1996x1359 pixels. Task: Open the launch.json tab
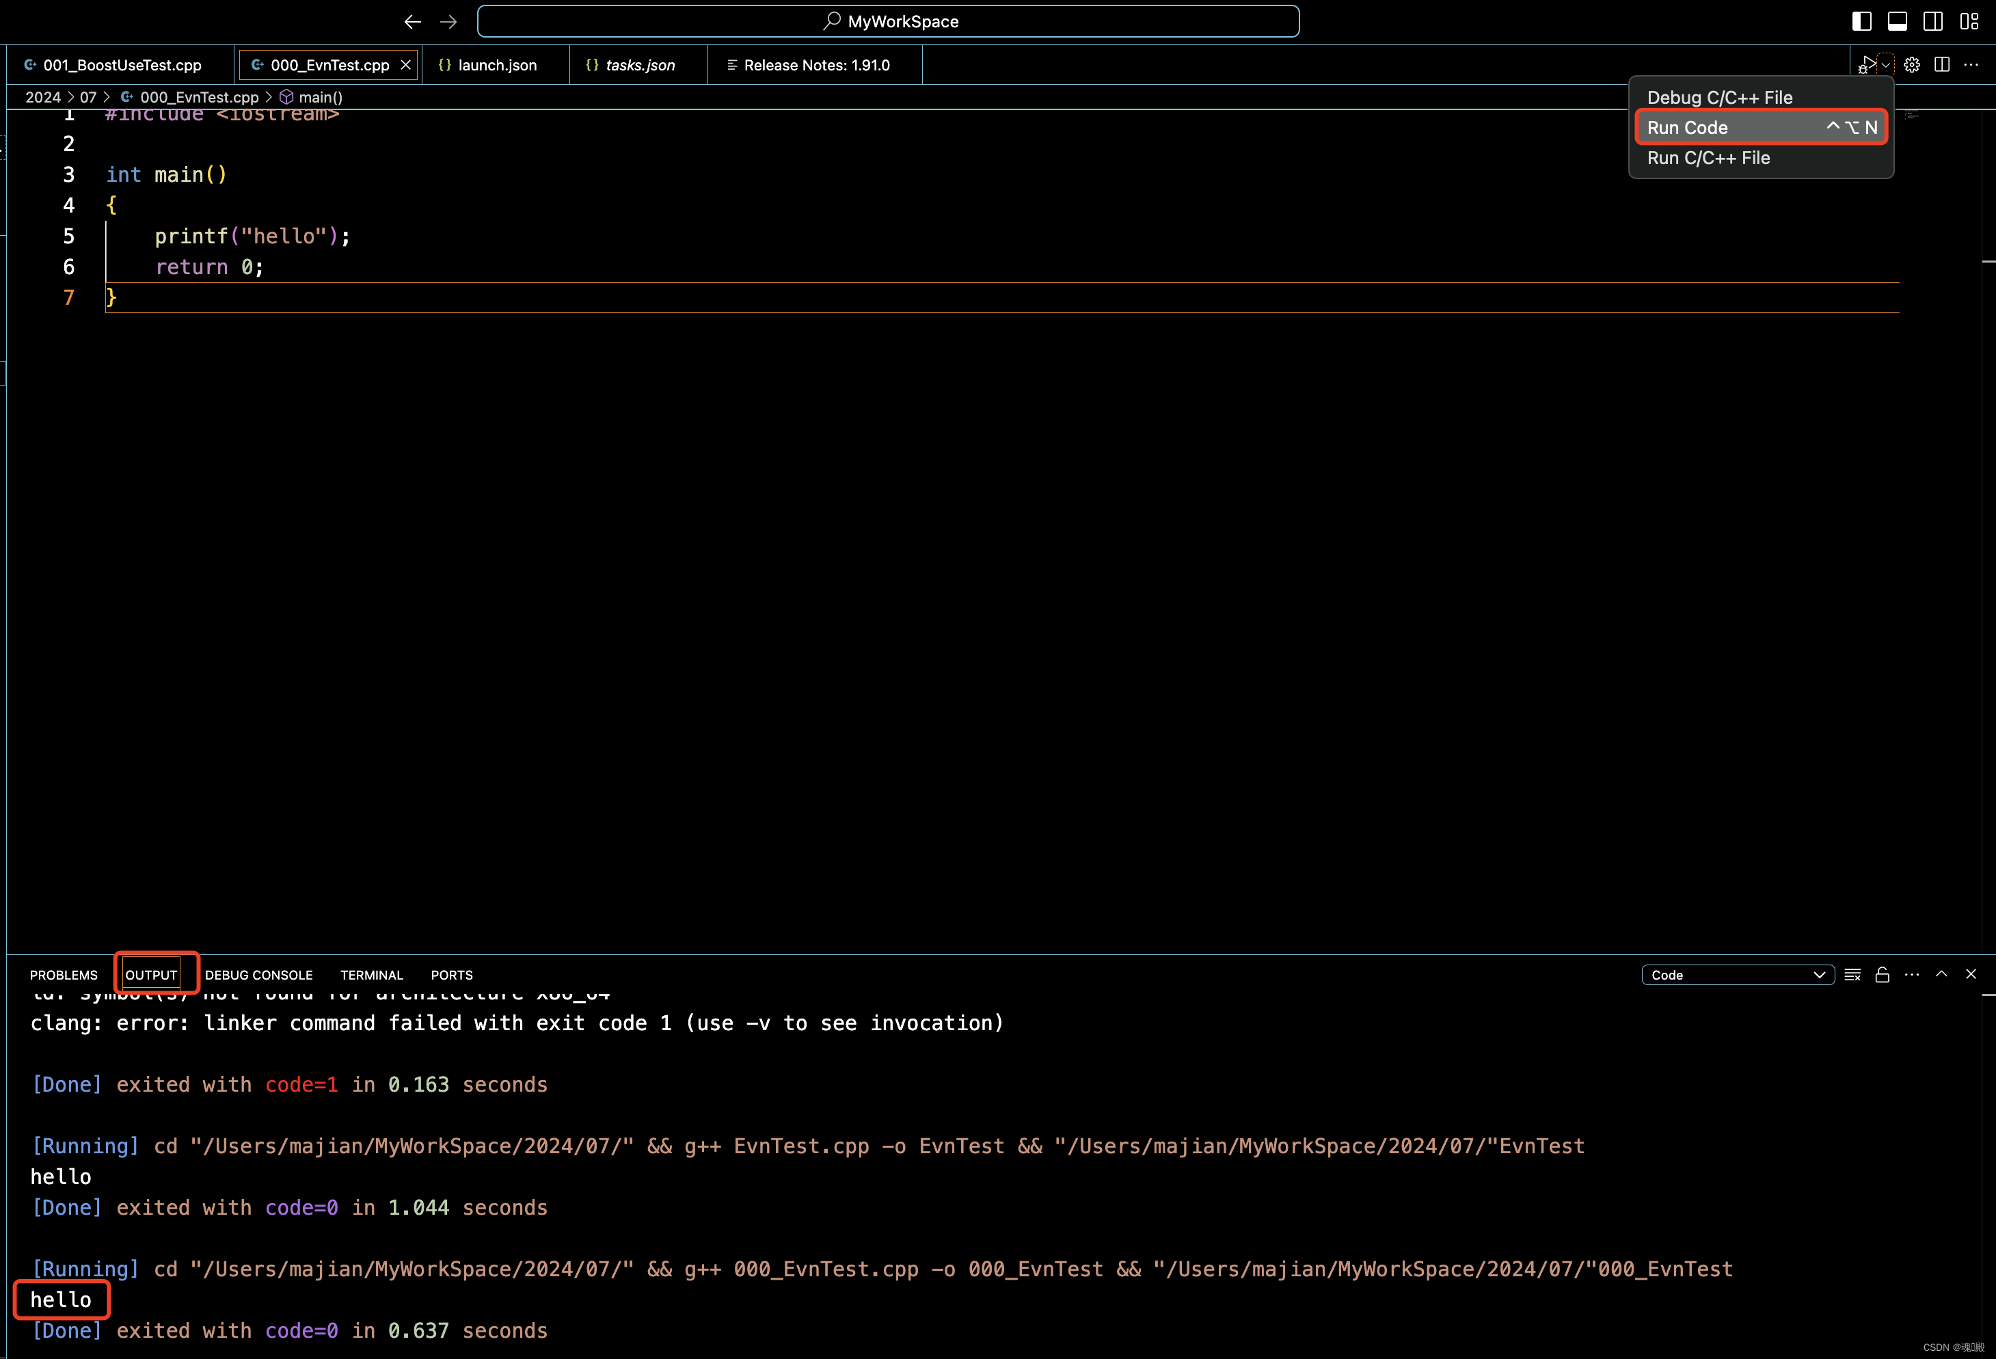[x=496, y=66]
